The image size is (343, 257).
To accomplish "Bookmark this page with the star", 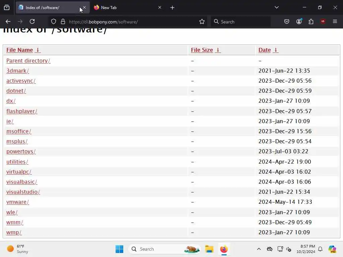I will pyautogui.click(x=202, y=22).
